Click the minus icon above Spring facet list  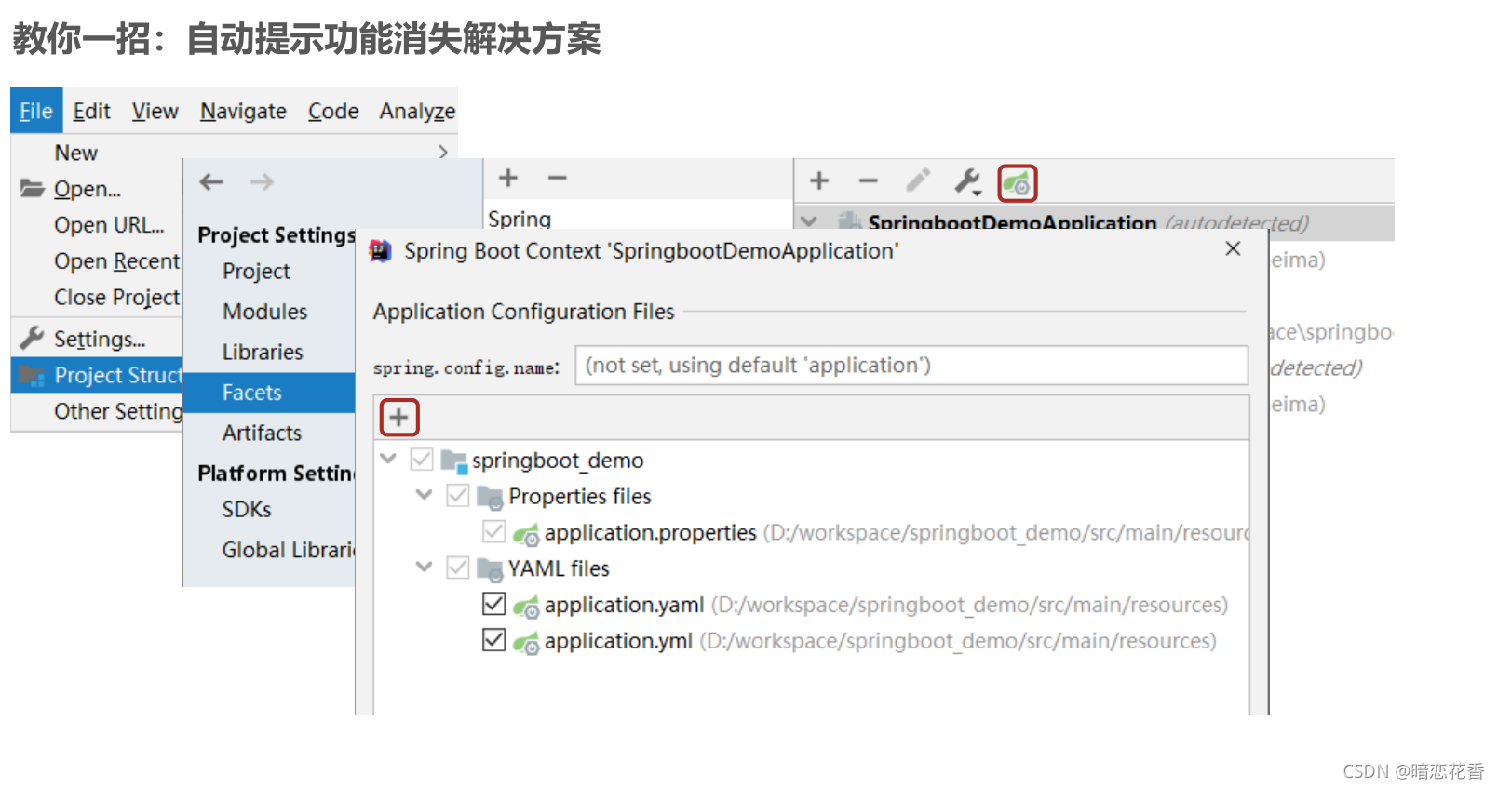(557, 178)
